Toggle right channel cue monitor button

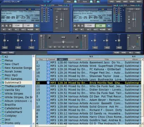click(77, 37)
